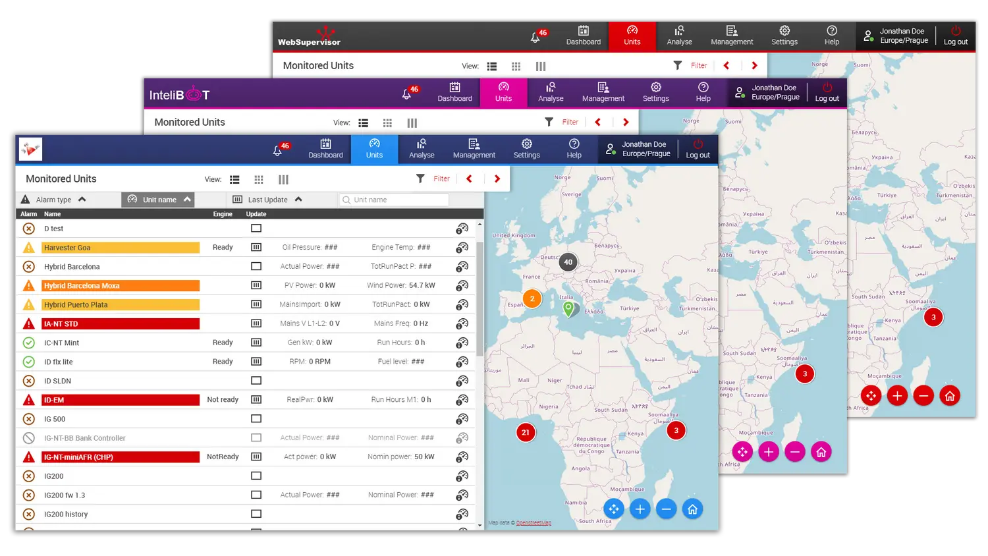
Task: Open notifications bell in blue-themed window
Action: 278,151
